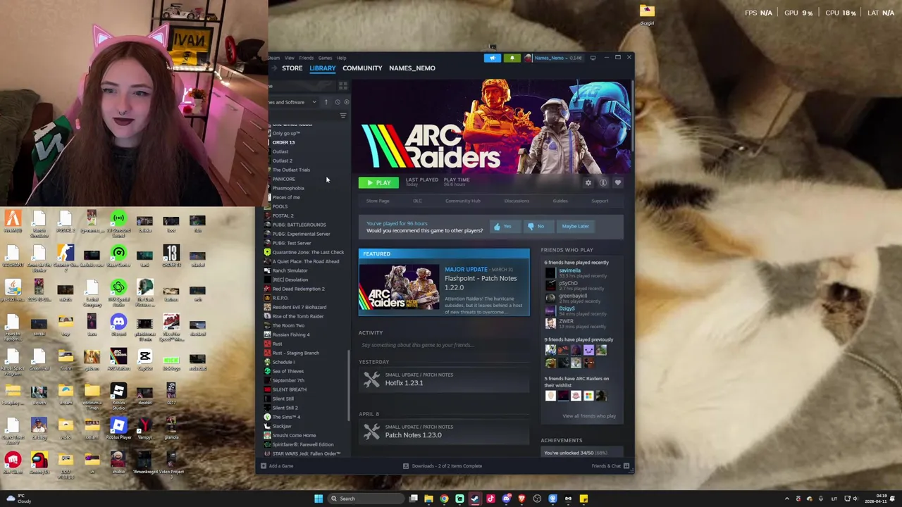The height and width of the screenshot is (507, 902).
Task: Open the View menu
Action: [290, 58]
